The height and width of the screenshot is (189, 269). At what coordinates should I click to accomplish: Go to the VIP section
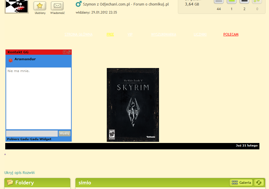[x=130, y=34]
